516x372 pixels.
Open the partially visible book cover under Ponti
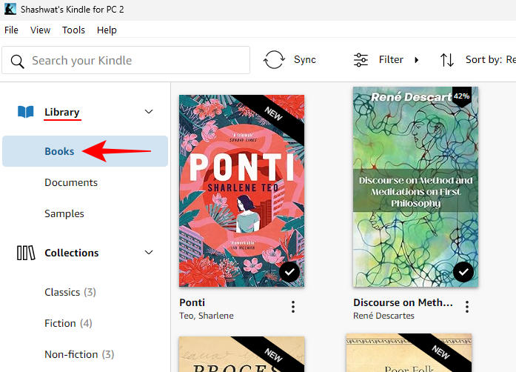(x=241, y=354)
